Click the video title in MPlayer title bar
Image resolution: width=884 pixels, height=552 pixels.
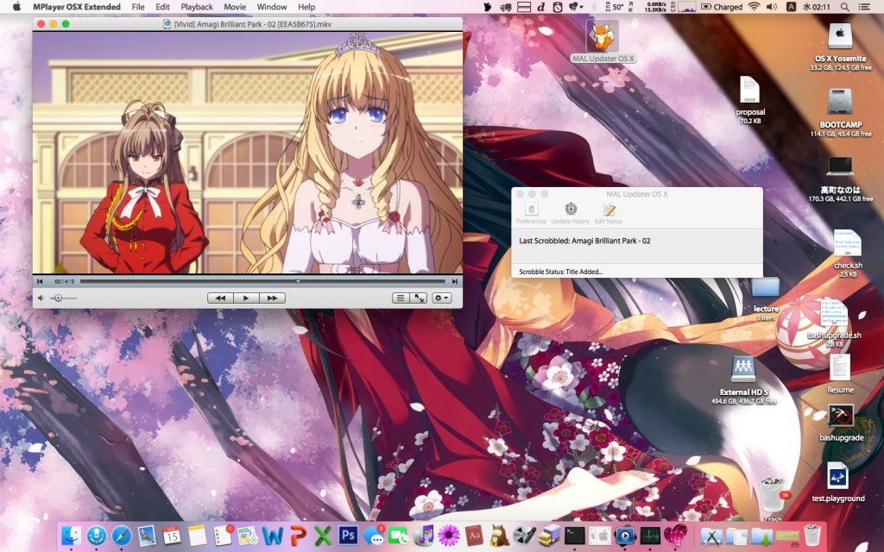point(253,24)
